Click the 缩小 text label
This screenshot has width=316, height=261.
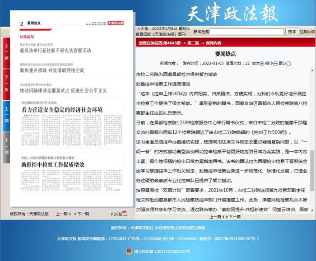[x=270, y=63]
